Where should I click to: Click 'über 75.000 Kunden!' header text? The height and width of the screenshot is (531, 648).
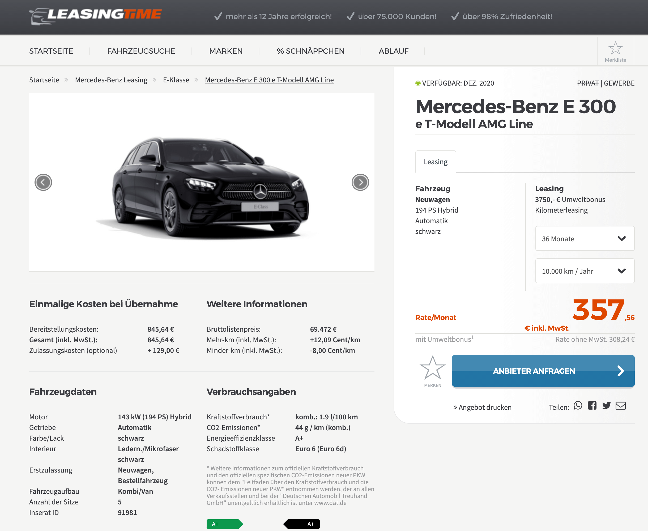(x=397, y=16)
